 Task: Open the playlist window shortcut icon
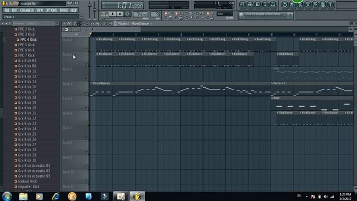tap(242, 4)
